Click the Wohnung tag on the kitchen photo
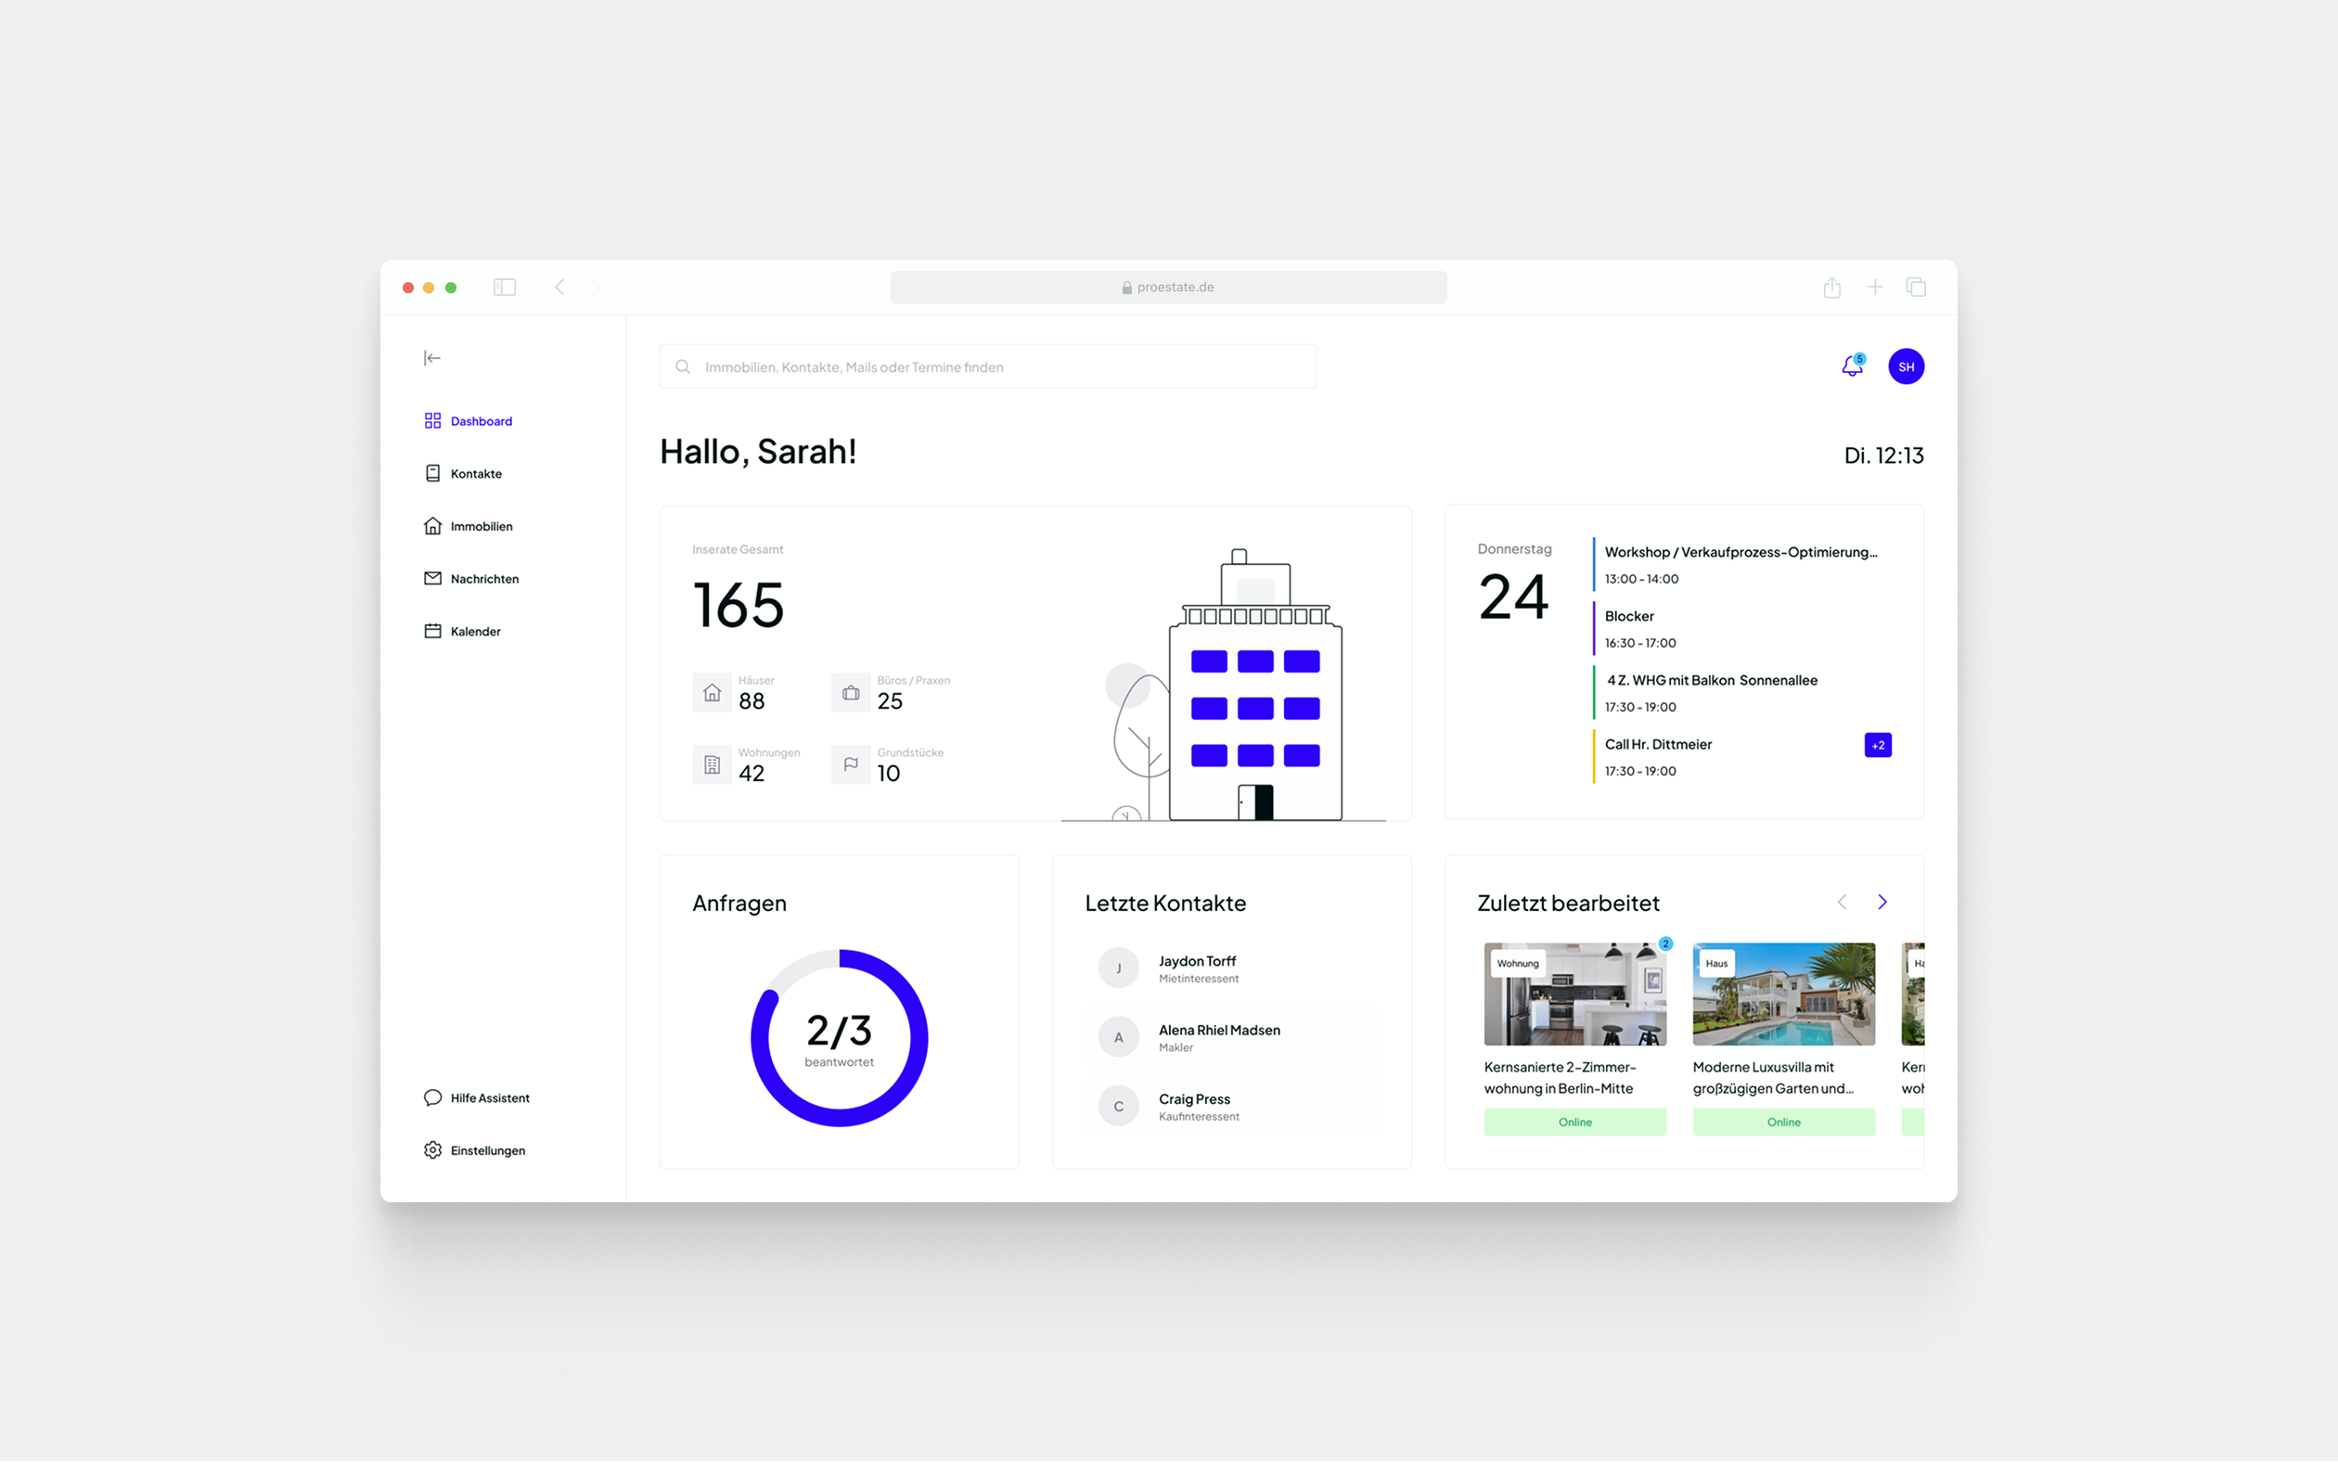Viewport: 2338px width, 1462px height. pyautogui.click(x=1518, y=963)
